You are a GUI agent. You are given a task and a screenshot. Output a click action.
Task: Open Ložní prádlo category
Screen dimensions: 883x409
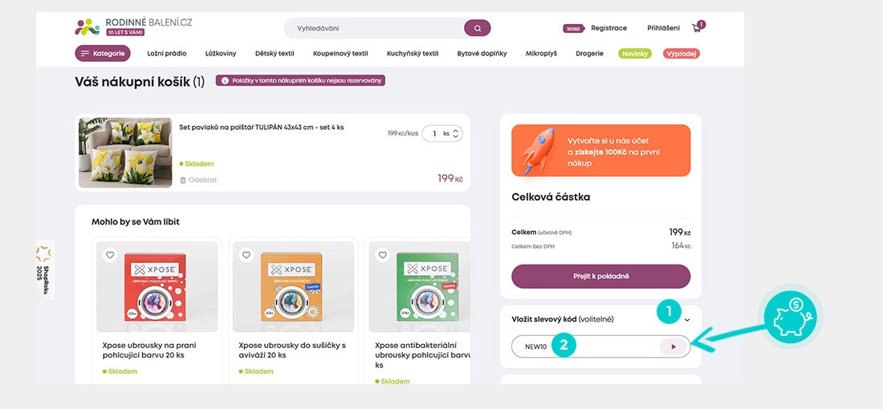[167, 54]
